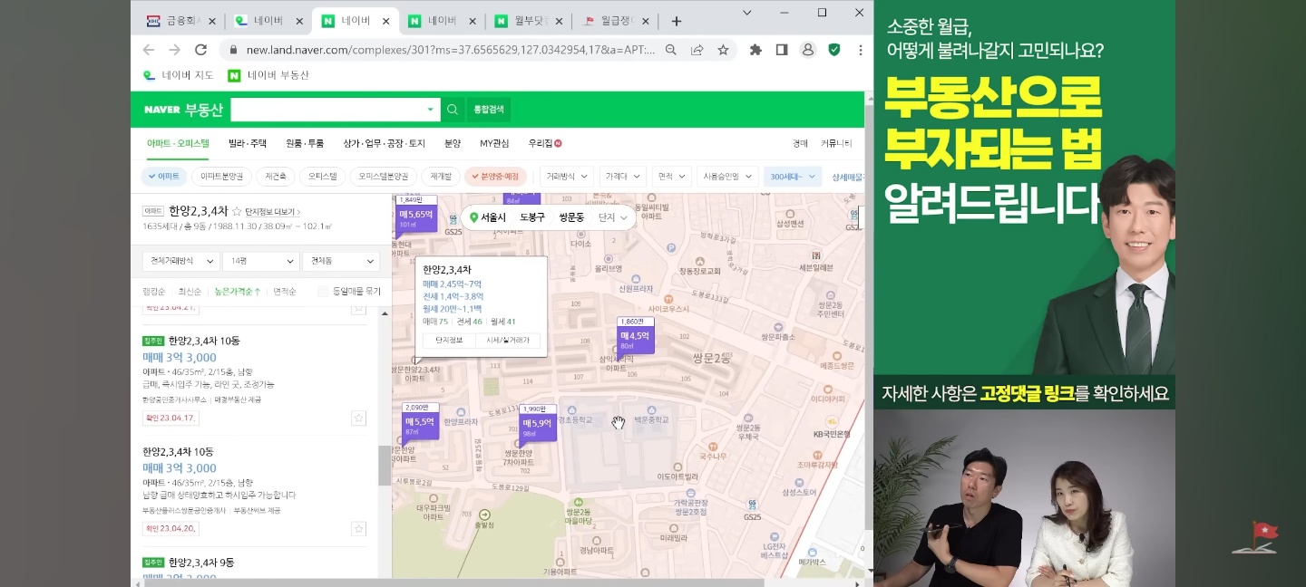The height and width of the screenshot is (587, 1306).
Task: Open the 300세대~ filter dropdown
Action: coord(792,177)
